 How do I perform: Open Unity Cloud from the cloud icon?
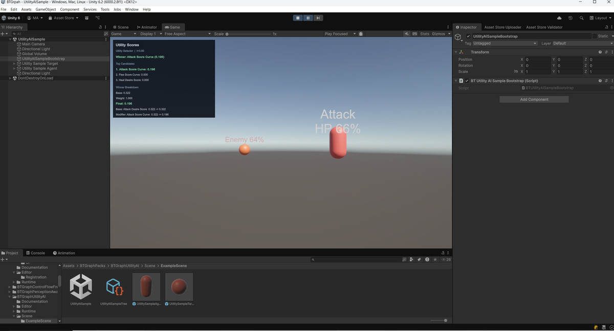point(559,18)
